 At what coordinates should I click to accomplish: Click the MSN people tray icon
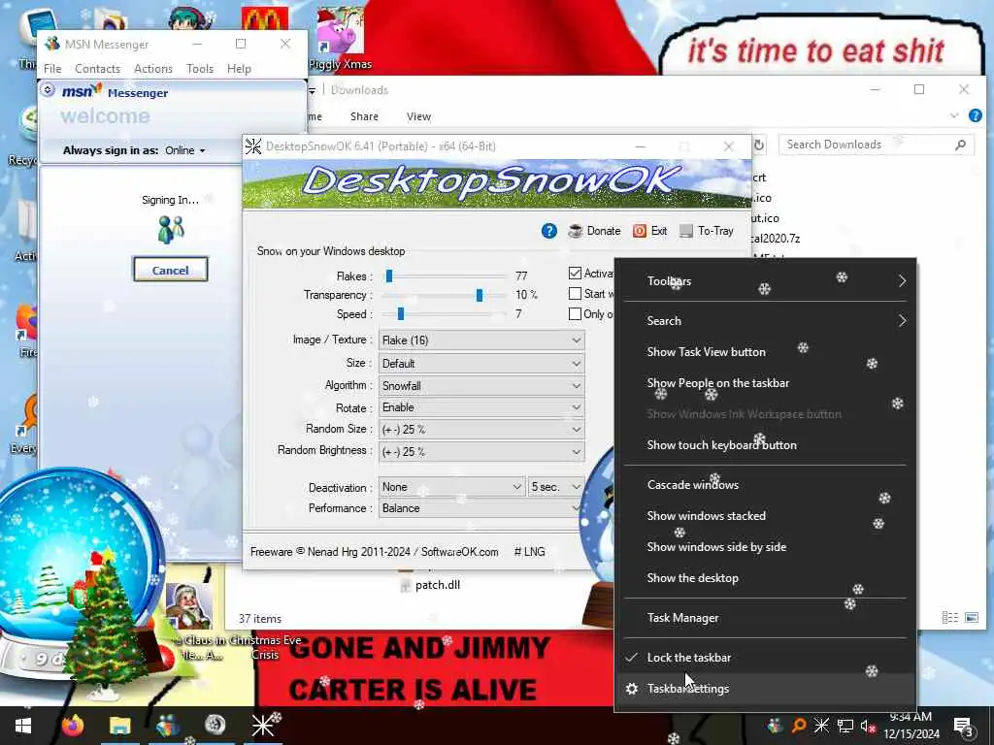click(x=775, y=726)
